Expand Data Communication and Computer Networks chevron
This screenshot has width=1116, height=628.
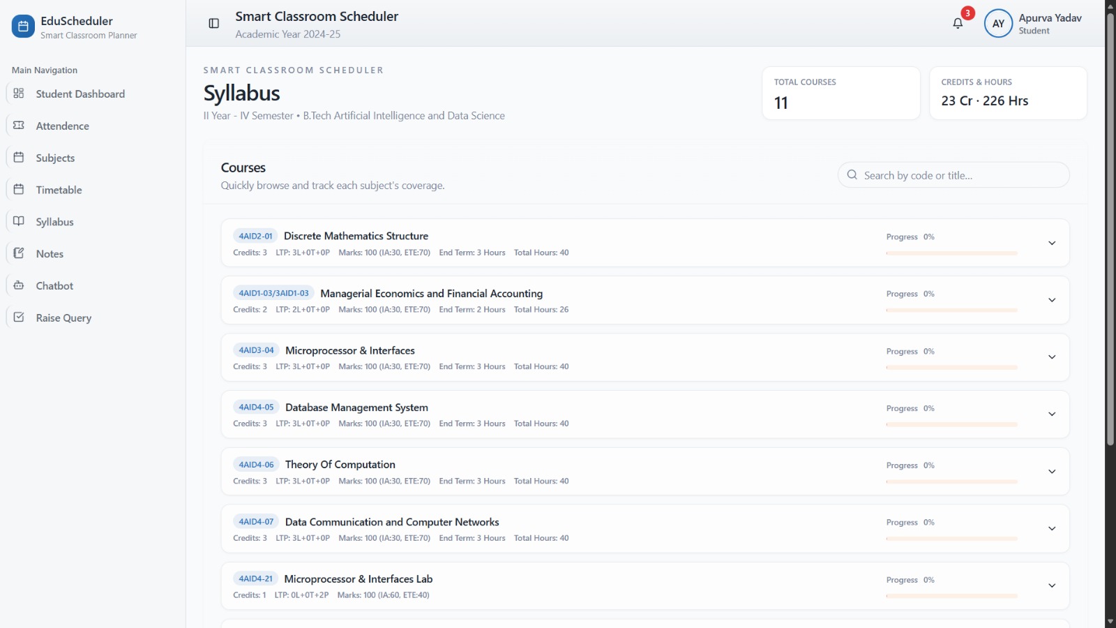(x=1052, y=529)
